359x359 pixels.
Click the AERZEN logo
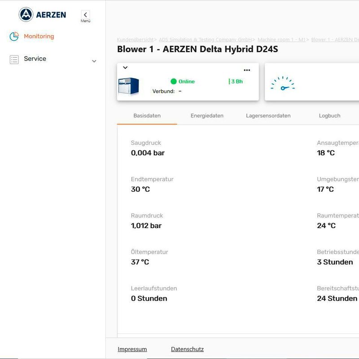coord(42,15)
